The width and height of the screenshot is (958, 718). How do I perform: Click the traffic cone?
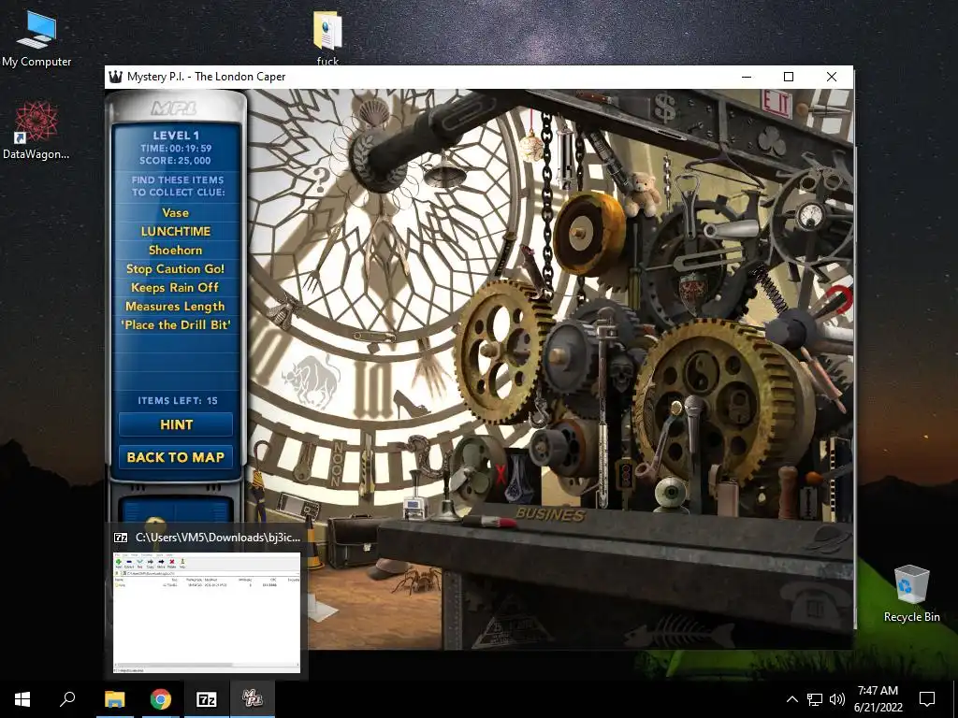(312, 542)
